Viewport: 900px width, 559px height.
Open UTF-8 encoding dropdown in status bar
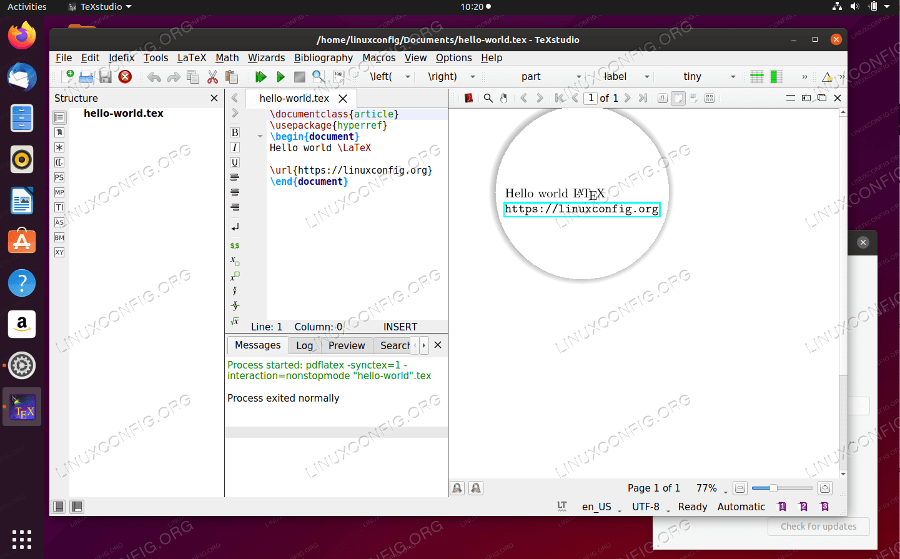pyautogui.click(x=650, y=507)
